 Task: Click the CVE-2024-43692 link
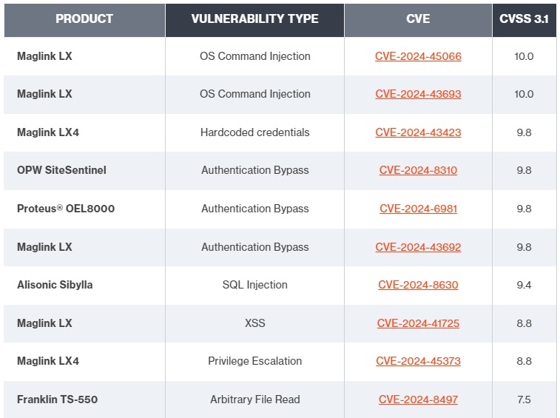(418, 247)
